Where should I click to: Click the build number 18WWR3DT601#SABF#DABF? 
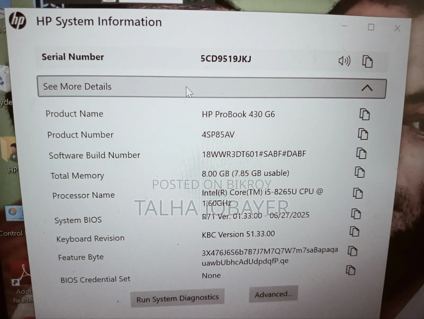tap(254, 154)
